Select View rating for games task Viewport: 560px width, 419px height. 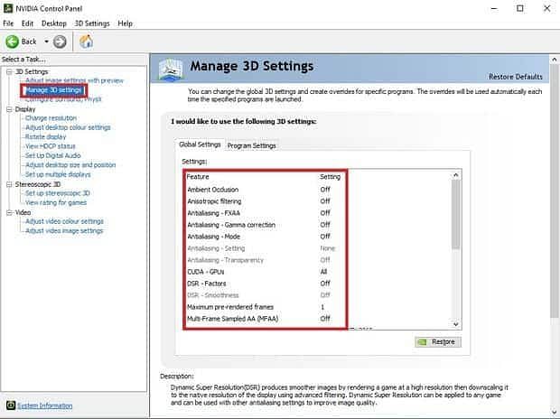click(56, 202)
